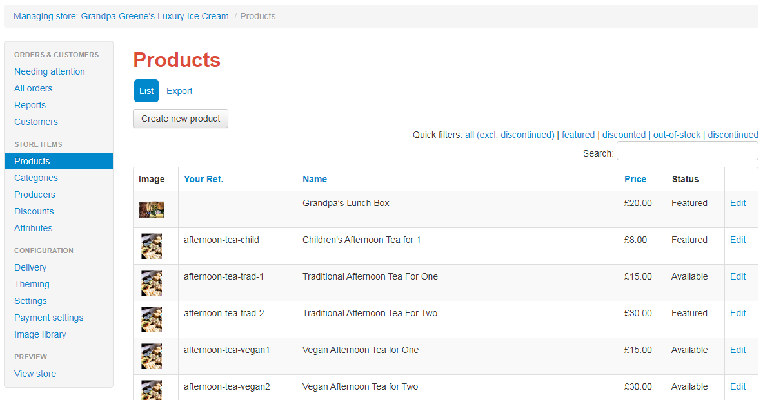Screen dimensions: 763x400
Task: Apply the discounted quick filter
Action: 624,135
